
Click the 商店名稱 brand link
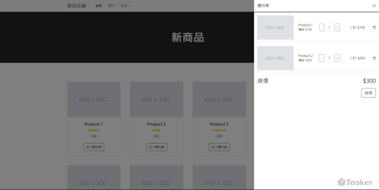pos(77,6)
